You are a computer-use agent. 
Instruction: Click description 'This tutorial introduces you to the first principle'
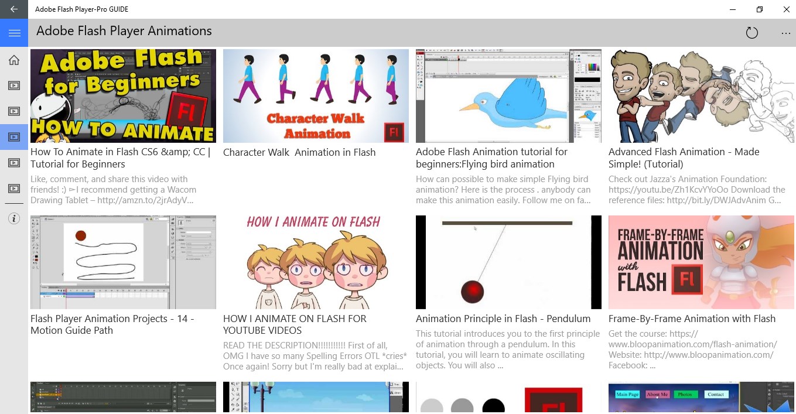(x=508, y=350)
